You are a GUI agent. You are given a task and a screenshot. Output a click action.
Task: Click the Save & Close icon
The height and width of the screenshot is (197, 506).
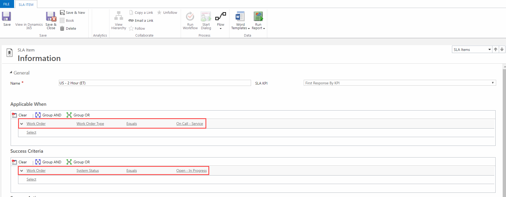[x=51, y=17]
